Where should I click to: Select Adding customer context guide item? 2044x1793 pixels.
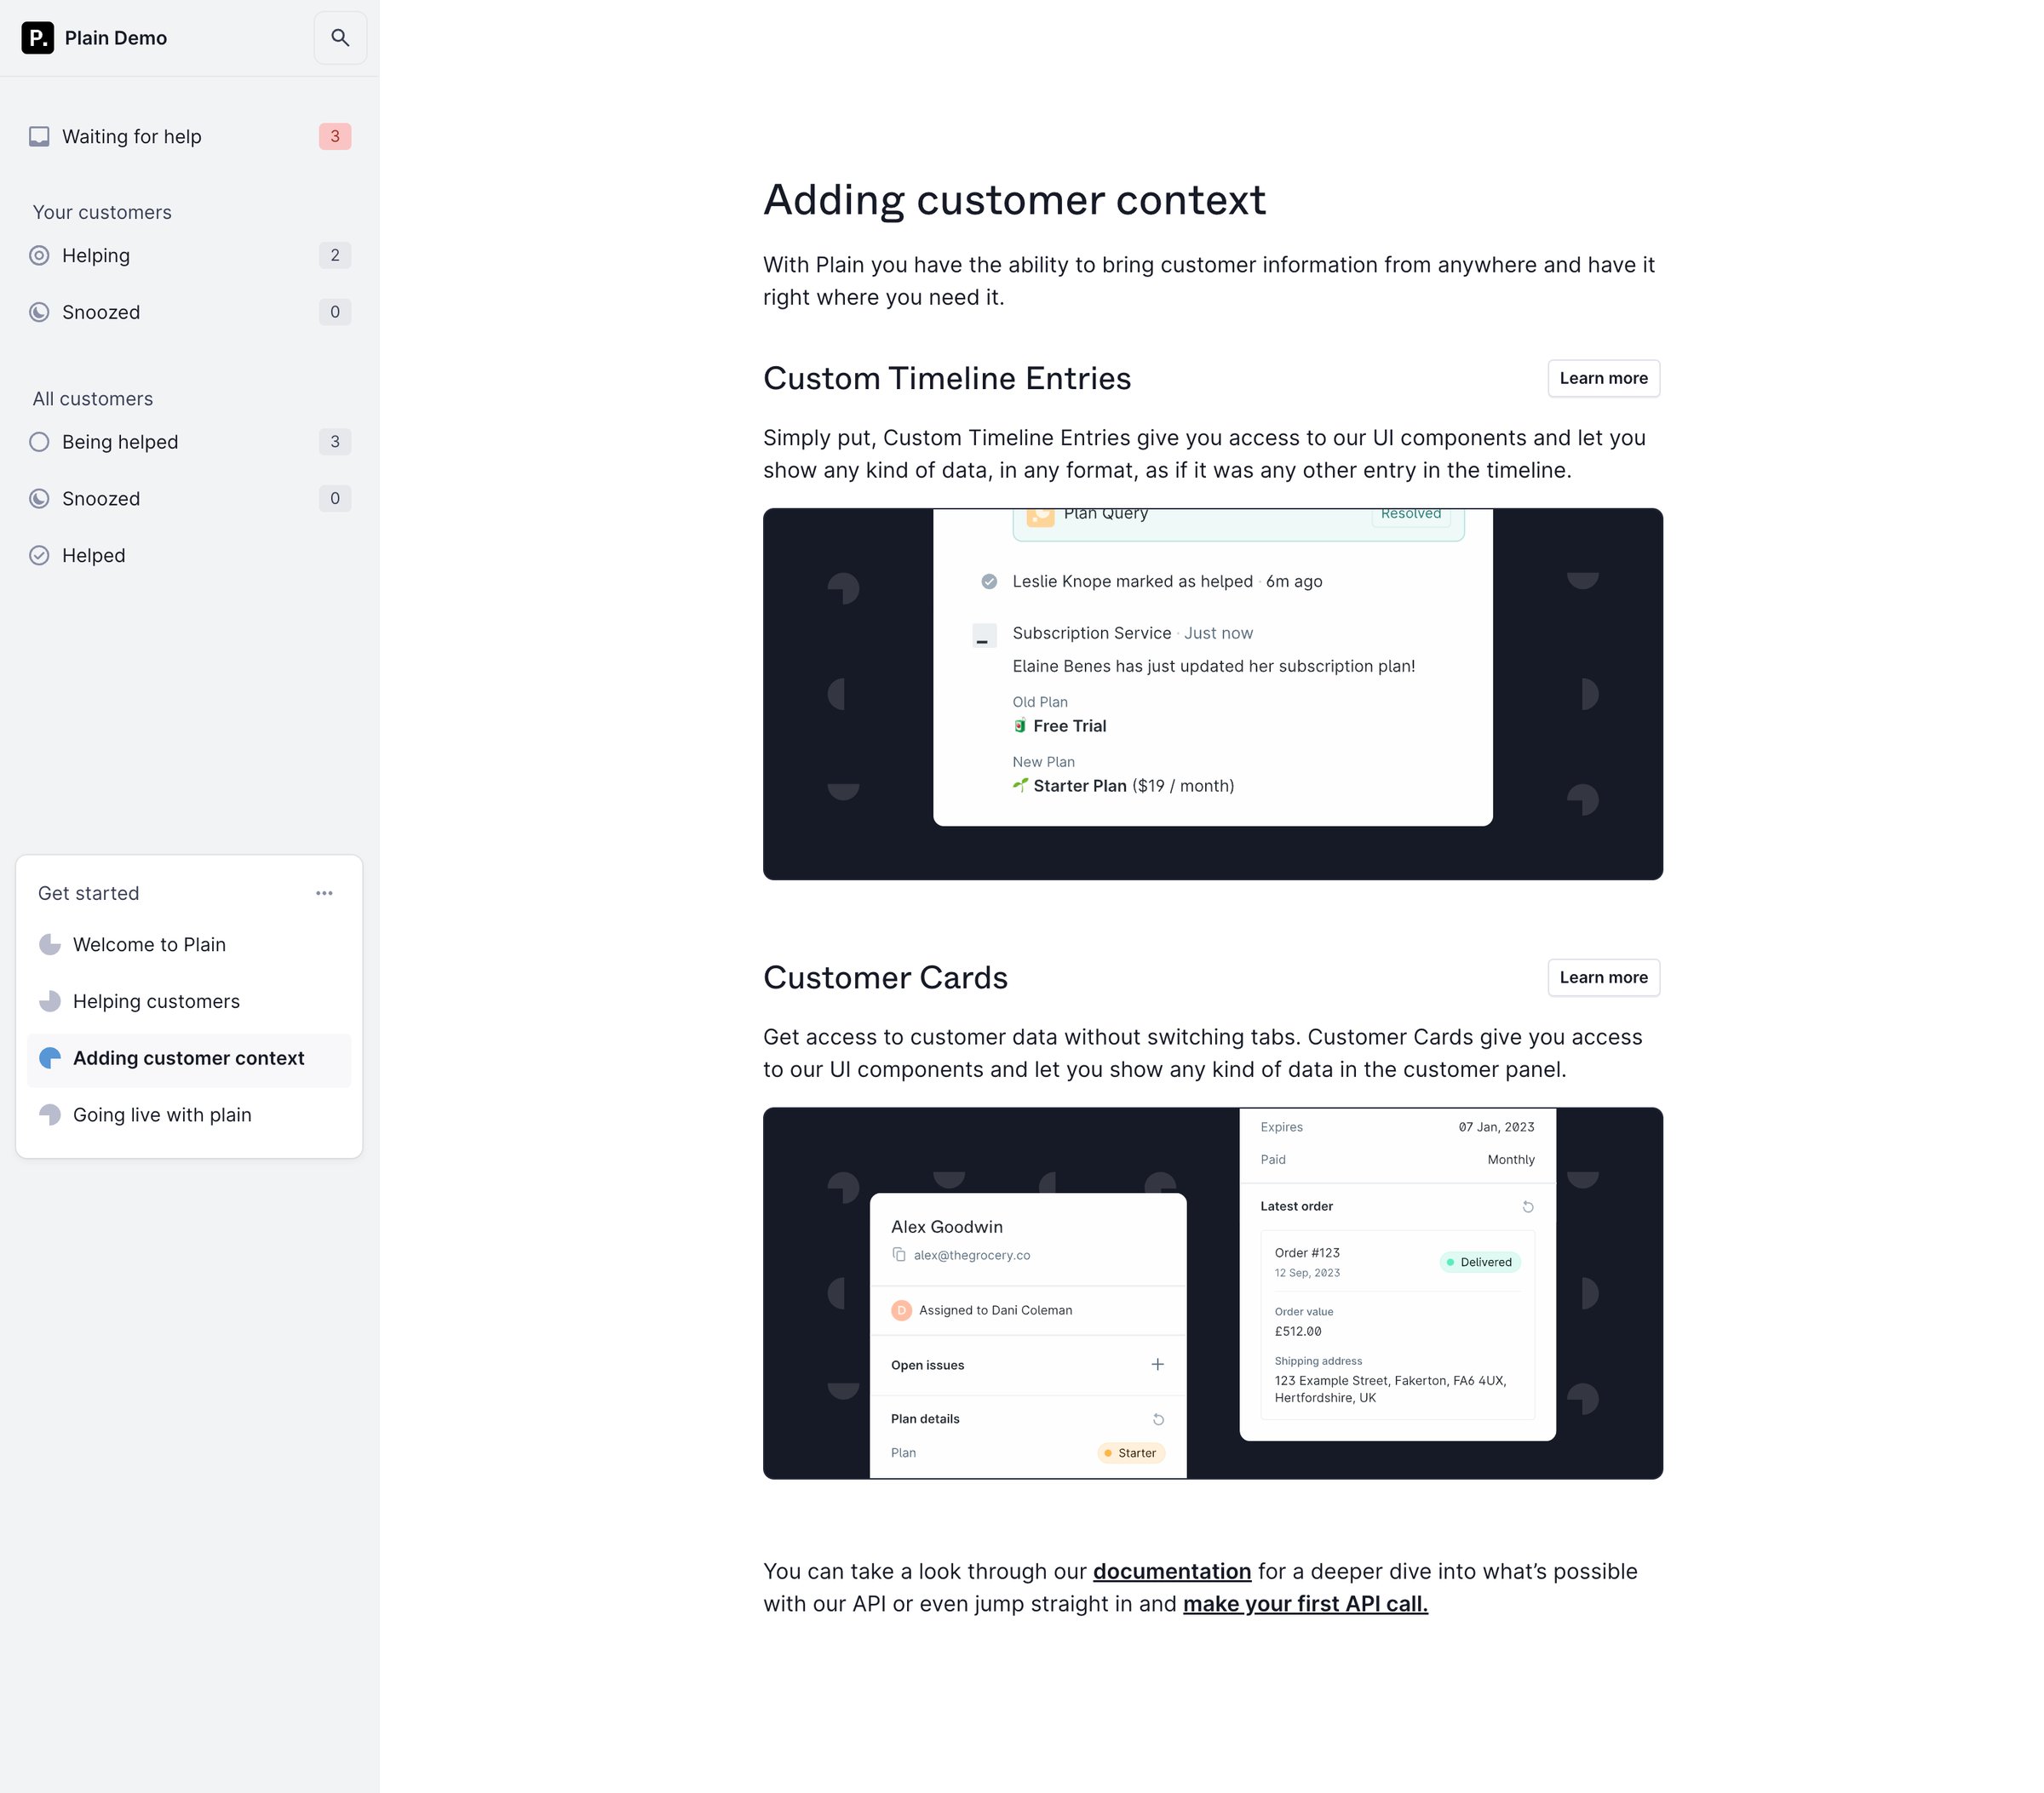click(x=189, y=1058)
